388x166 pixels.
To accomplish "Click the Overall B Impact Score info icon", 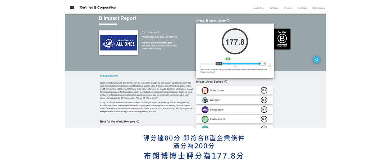I will tap(228, 21).
